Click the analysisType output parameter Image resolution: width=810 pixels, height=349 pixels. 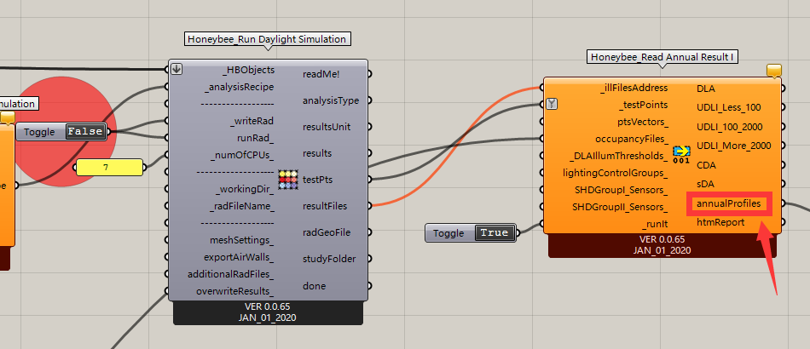331,100
